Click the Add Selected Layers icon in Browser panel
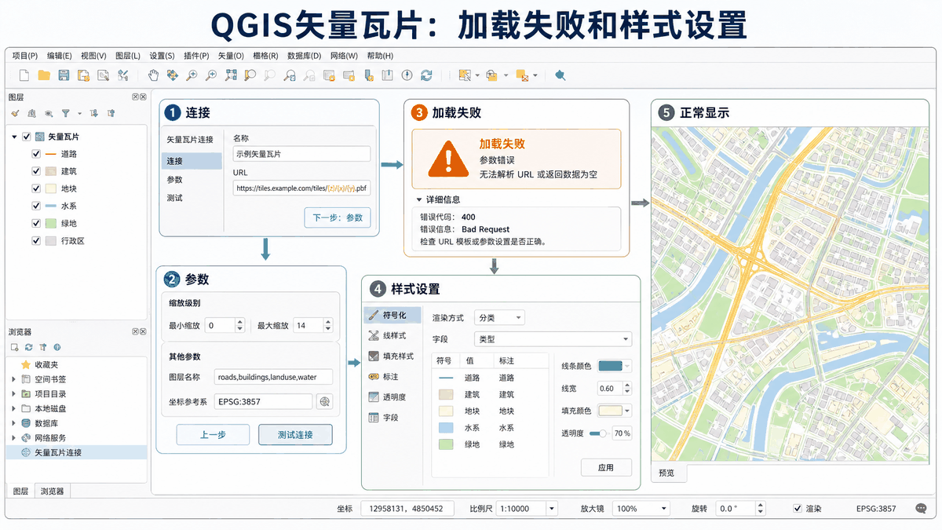Screen dimensions: 942x530 [x=14, y=347]
